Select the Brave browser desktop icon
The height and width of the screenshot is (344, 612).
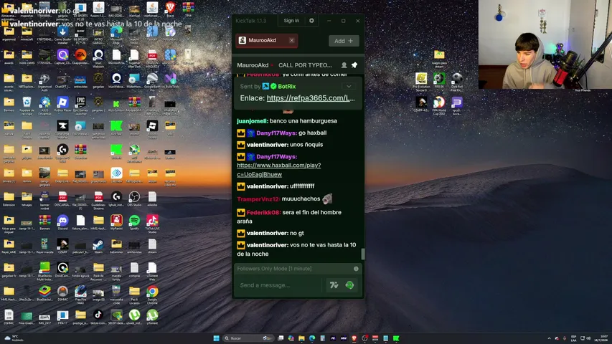[170, 9]
